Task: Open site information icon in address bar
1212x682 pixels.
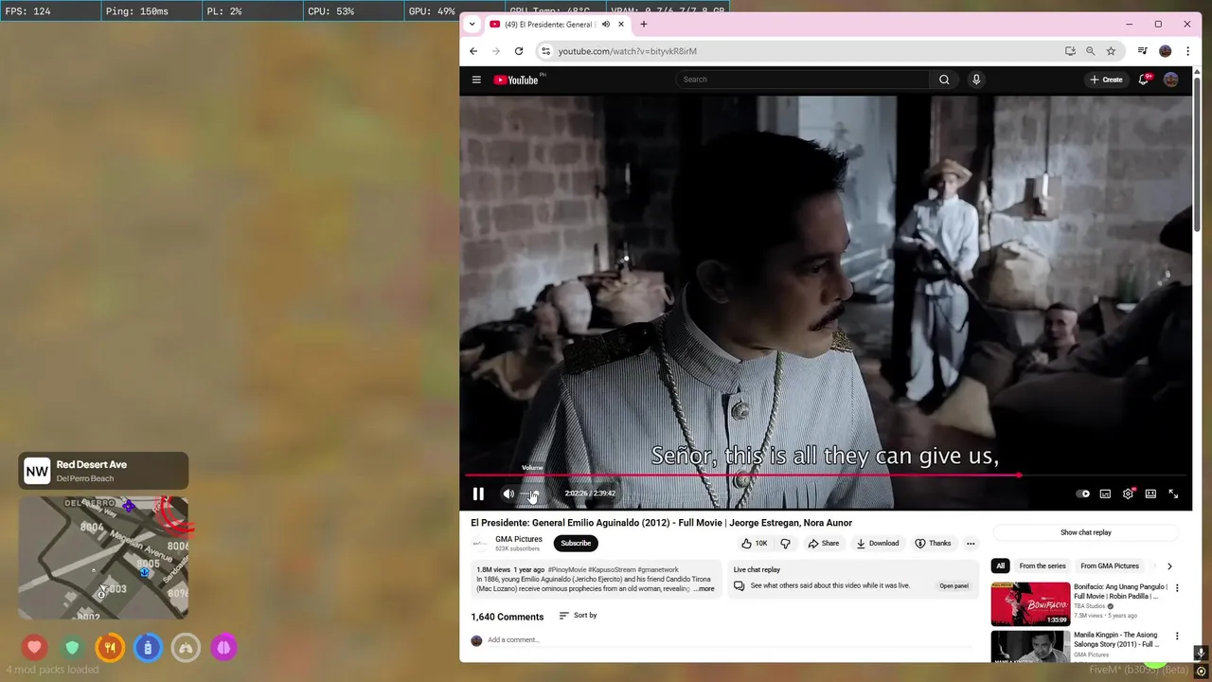Action: point(545,51)
